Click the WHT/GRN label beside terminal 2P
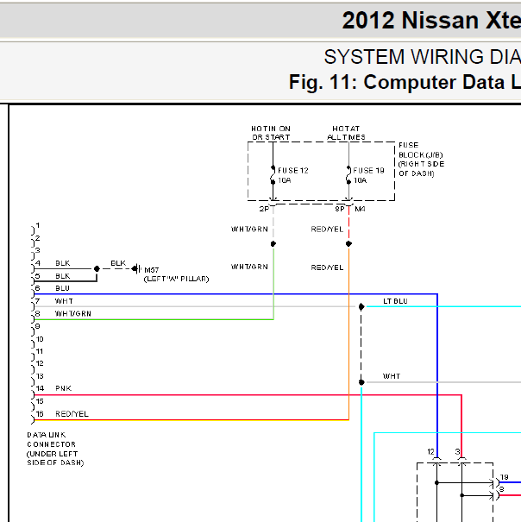The height and width of the screenshot is (522, 521). coord(249,229)
